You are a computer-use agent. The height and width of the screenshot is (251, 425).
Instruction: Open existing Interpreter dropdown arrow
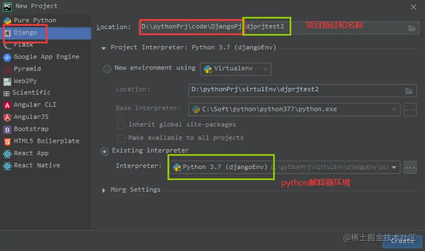coord(394,168)
